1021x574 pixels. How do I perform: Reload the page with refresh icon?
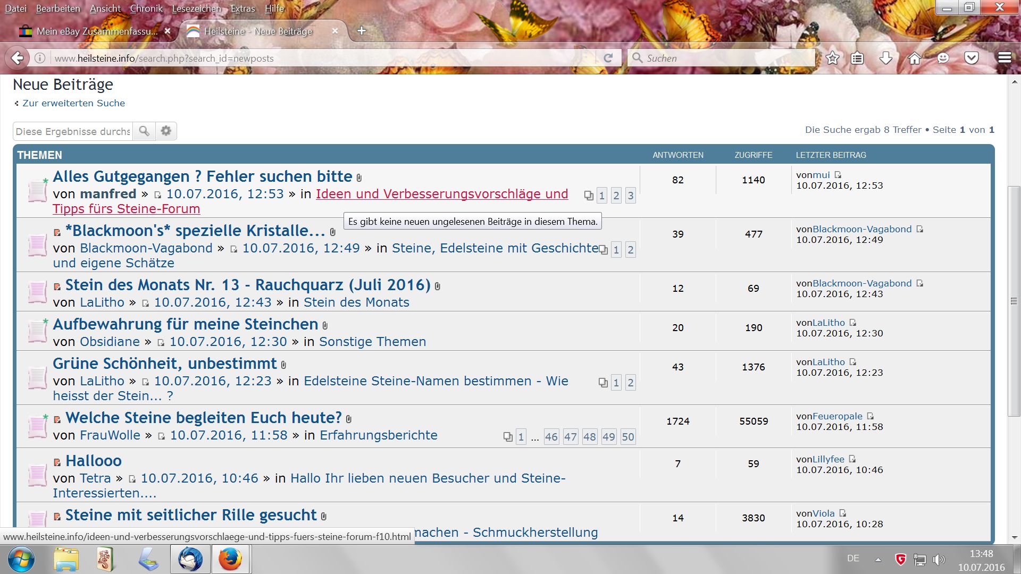coord(608,58)
